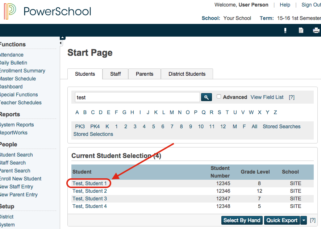Click student number 12347 cell
Image resolution: width=321 pixels, height=229 pixels.
(x=223, y=199)
